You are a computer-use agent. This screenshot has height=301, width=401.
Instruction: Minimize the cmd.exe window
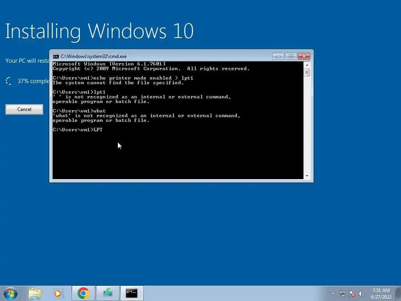pos(278,56)
